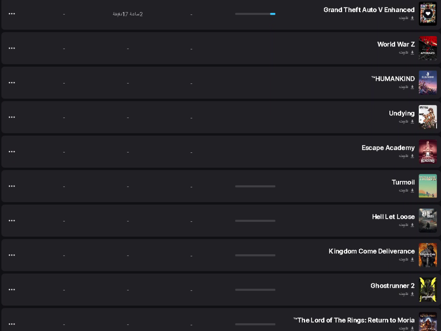Open the three-dot menu for World War Z
441x331 pixels.
pyautogui.click(x=12, y=48)
